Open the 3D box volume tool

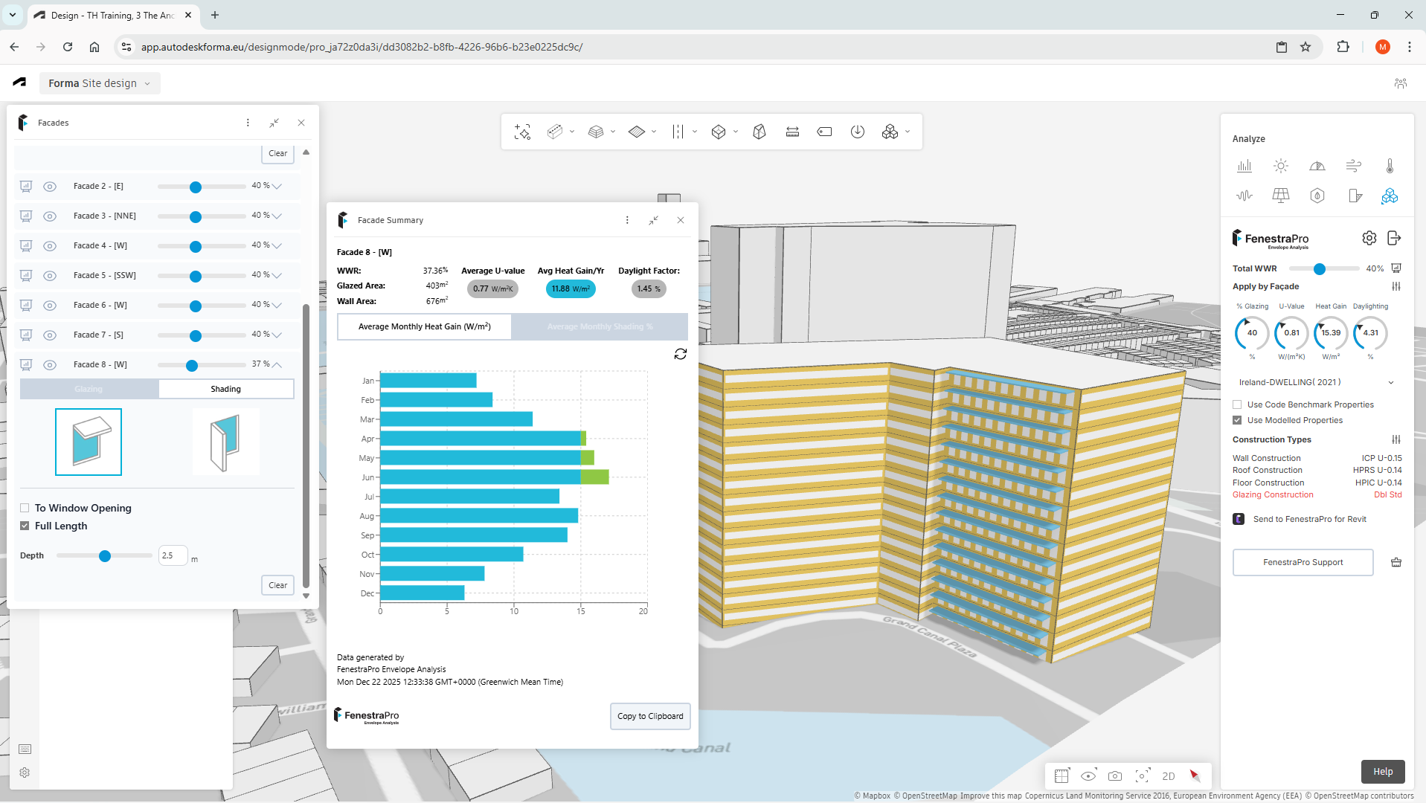[x=719, y=132]
